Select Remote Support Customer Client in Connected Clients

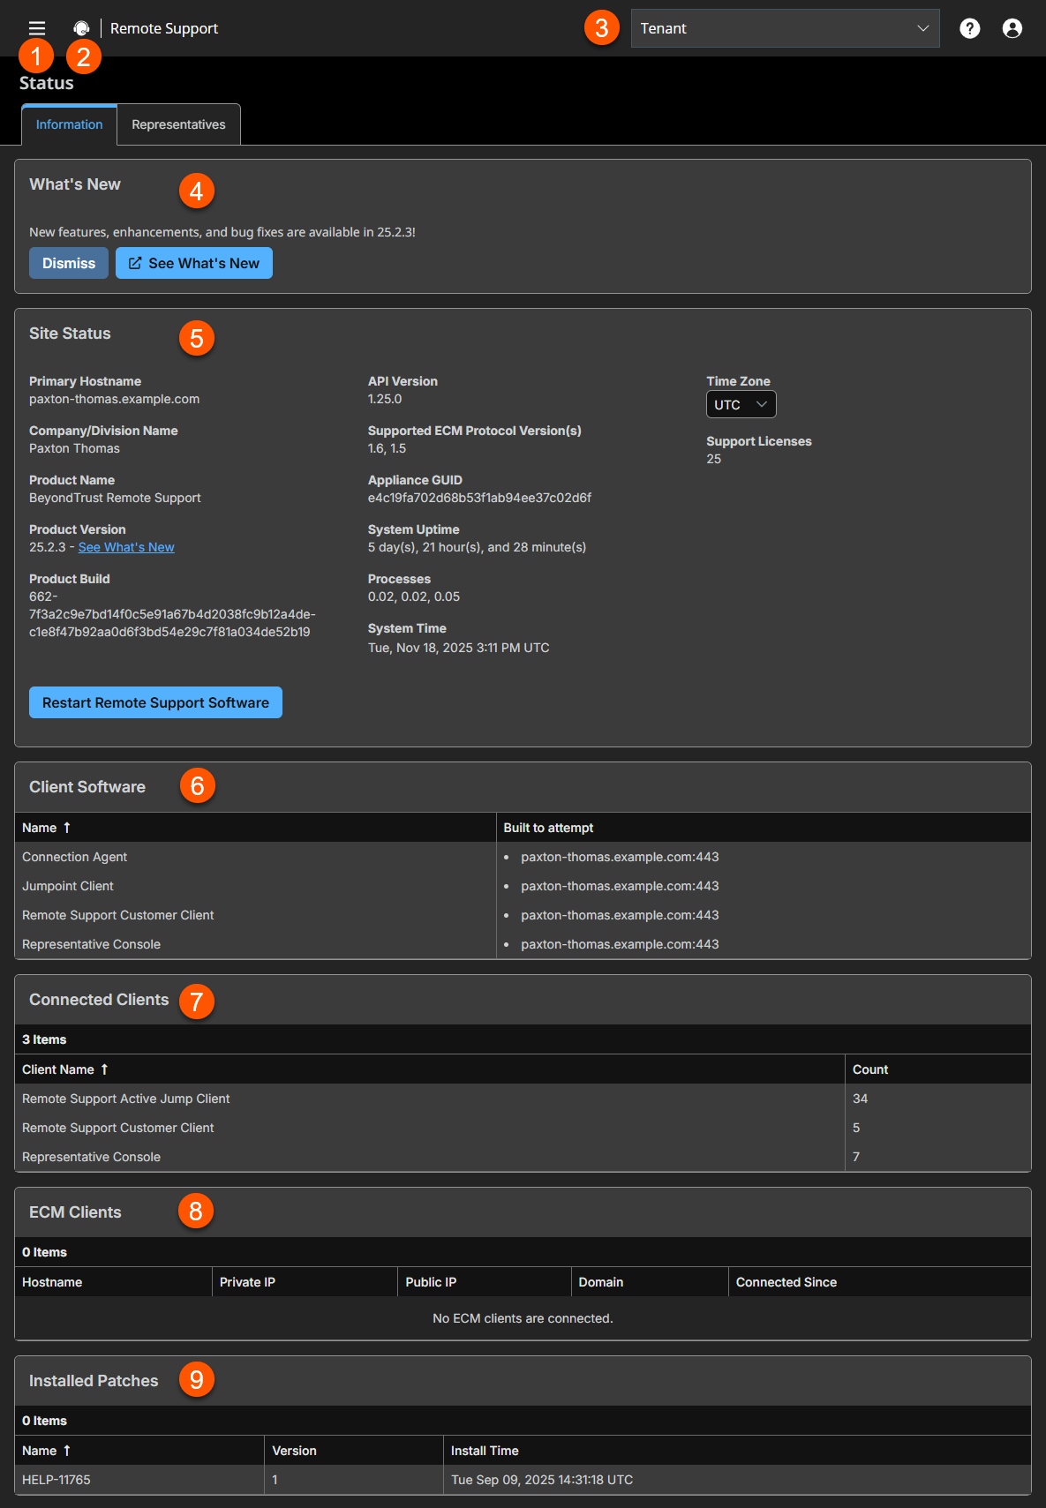pos(523,1128)
